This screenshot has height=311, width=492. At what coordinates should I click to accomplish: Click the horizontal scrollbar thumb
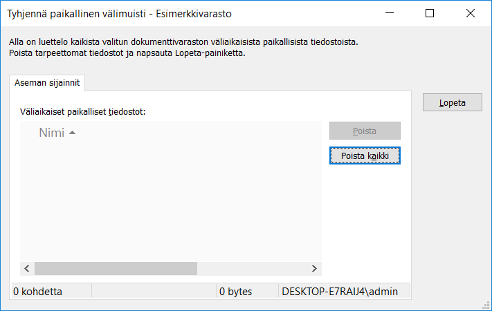pos(116,268)
